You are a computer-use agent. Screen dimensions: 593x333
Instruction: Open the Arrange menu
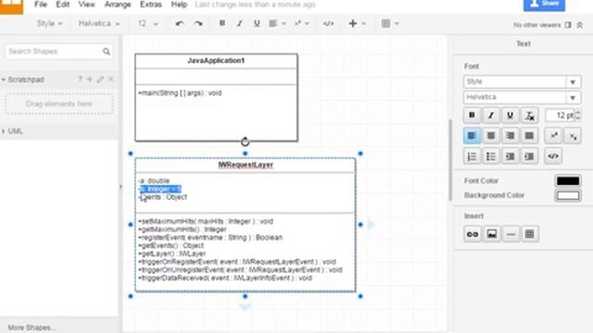118,5
